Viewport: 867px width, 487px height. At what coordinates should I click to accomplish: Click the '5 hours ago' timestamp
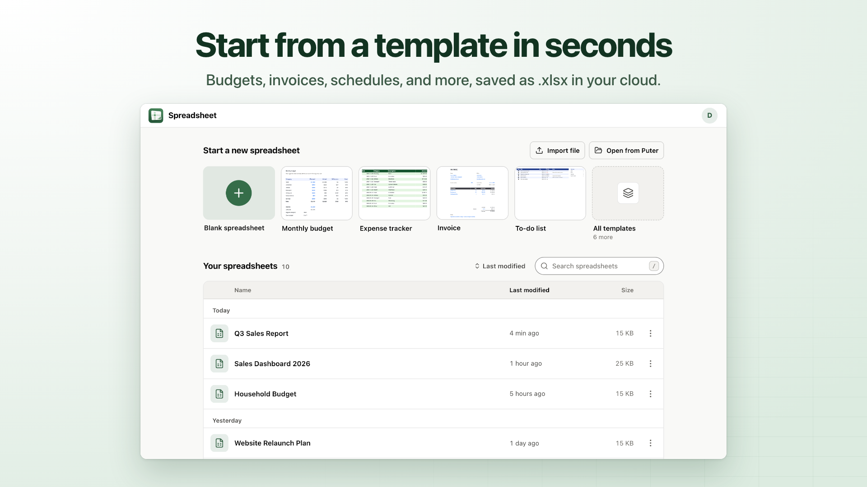click(527, 394)
